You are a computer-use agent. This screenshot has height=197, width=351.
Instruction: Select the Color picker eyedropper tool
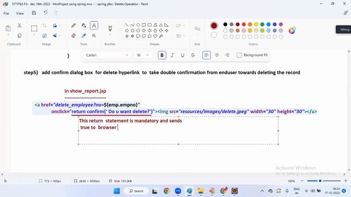(84, 36)
